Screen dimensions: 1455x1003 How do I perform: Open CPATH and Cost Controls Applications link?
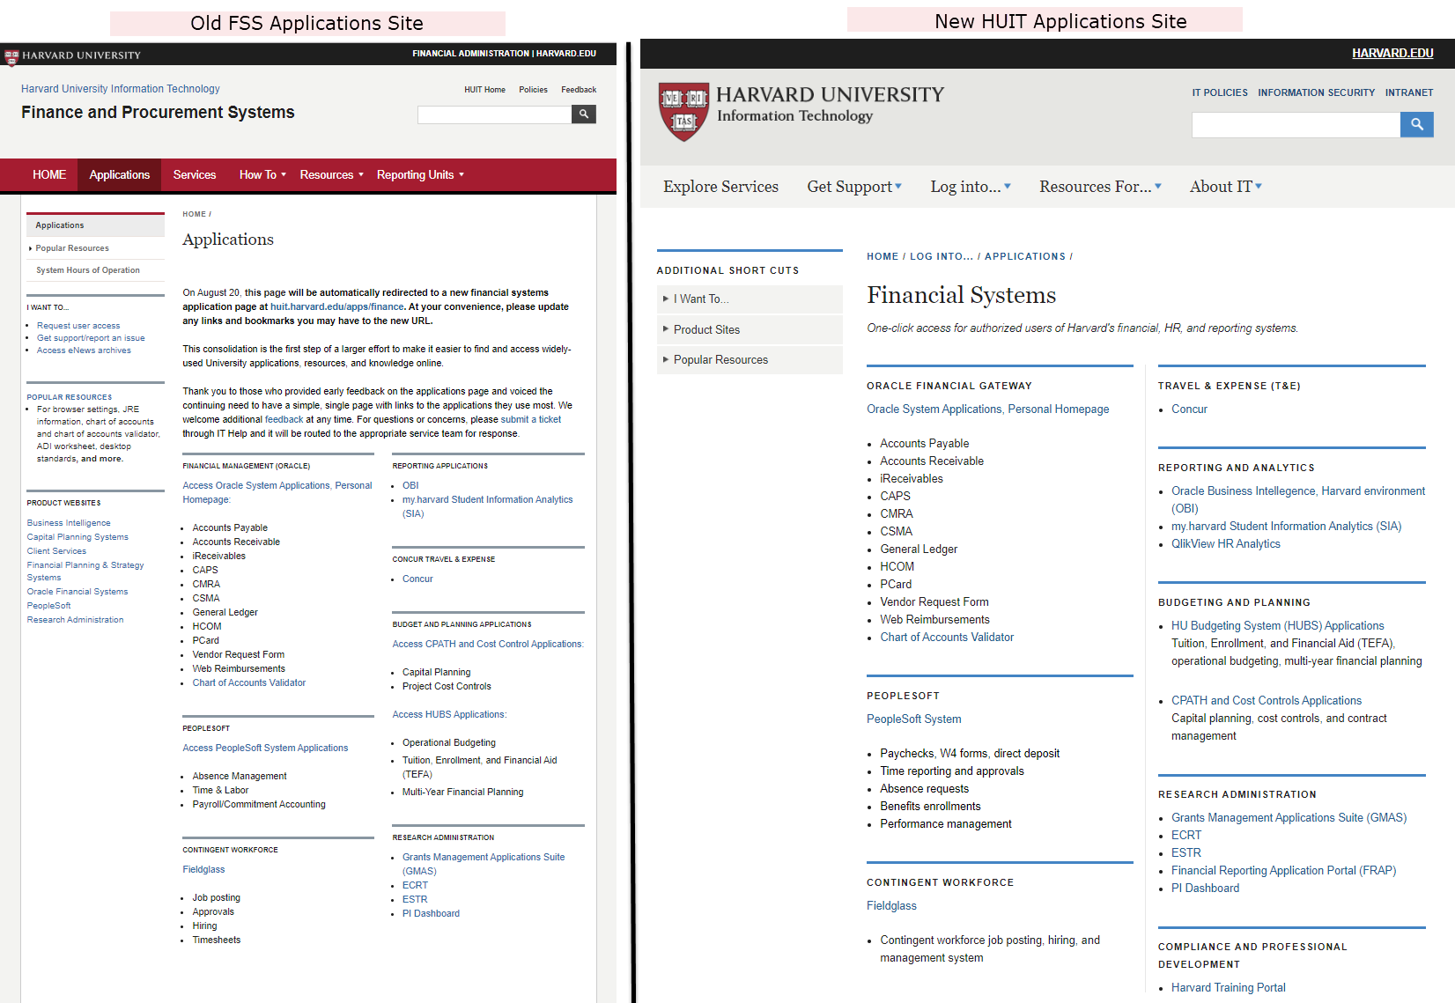(x=1267, y=701)
